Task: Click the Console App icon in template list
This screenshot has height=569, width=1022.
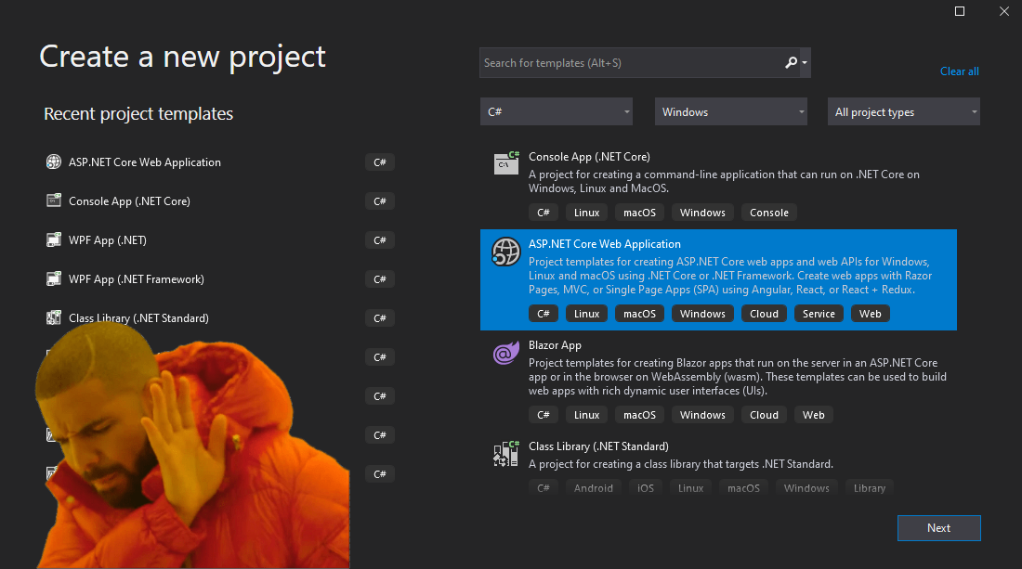Action: point(505,162)
